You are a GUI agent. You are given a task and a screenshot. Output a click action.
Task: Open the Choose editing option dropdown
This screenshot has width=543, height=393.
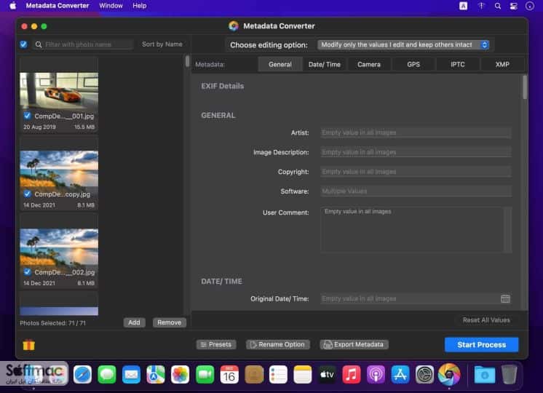point(403,44)
